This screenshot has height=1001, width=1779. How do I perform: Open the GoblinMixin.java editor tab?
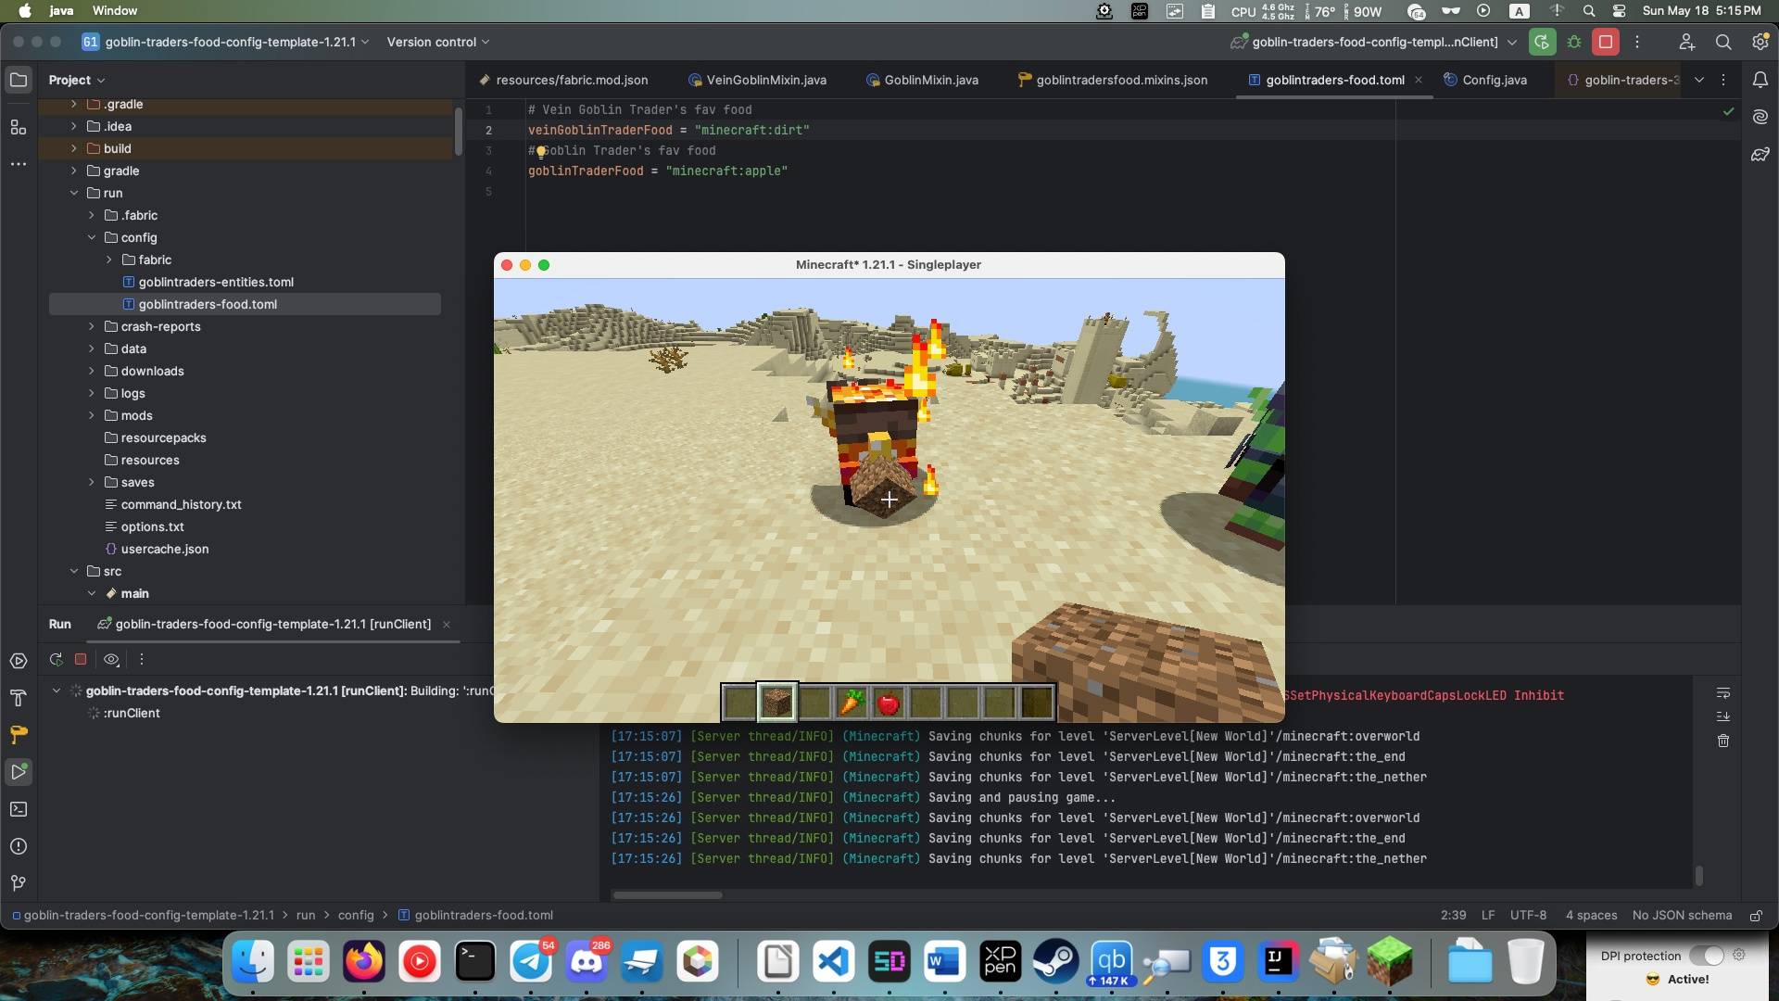tap(930, 81)
